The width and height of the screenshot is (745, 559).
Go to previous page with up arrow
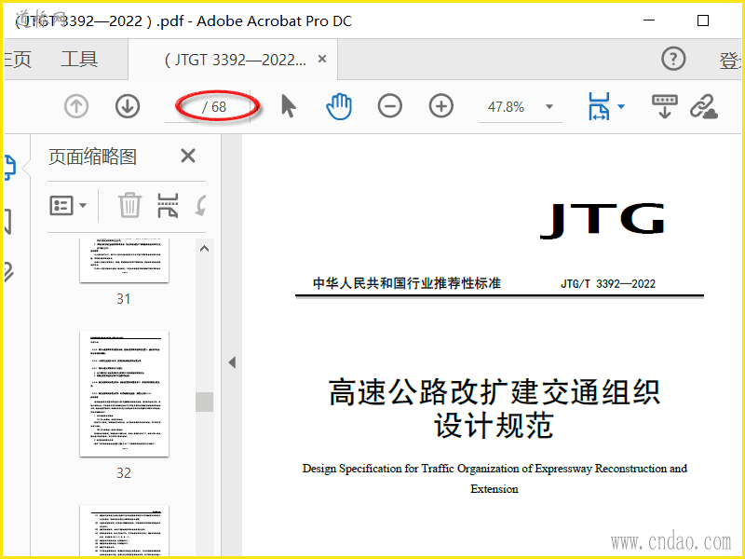coord(76,106)
